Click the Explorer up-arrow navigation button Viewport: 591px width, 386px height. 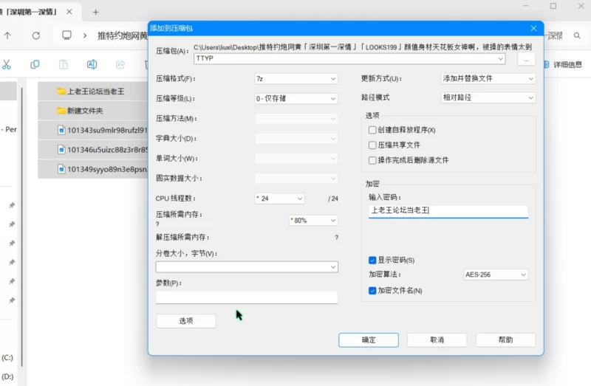(7, 35)
